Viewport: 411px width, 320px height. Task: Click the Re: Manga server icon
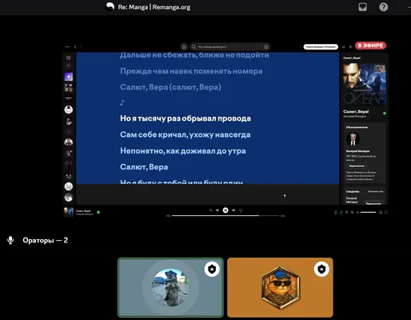tap(110, 6)
